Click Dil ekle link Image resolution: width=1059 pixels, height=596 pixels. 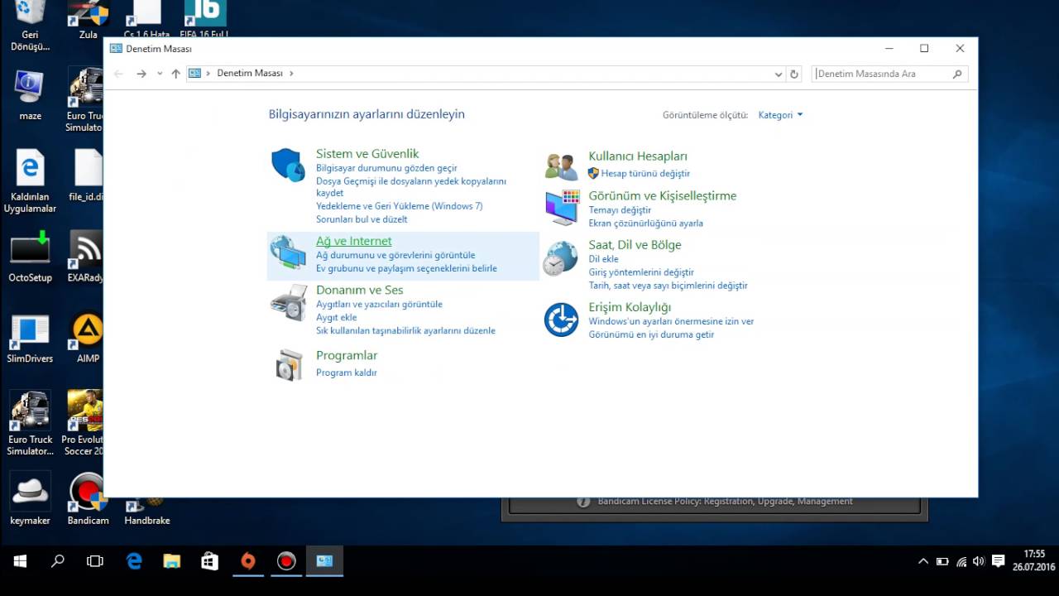pyautogui.click(x=603, y=259)
